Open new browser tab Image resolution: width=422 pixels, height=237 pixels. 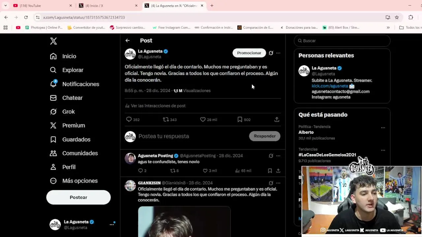coord(212,6)
